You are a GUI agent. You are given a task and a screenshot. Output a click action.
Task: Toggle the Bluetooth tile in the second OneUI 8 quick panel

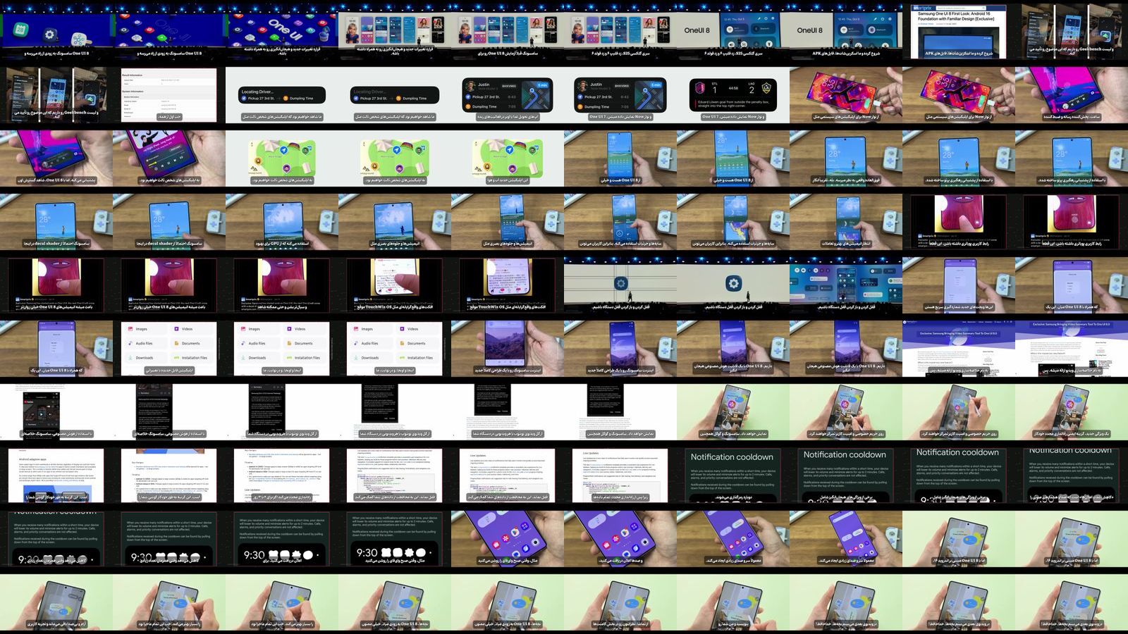(x=876, y=30)
